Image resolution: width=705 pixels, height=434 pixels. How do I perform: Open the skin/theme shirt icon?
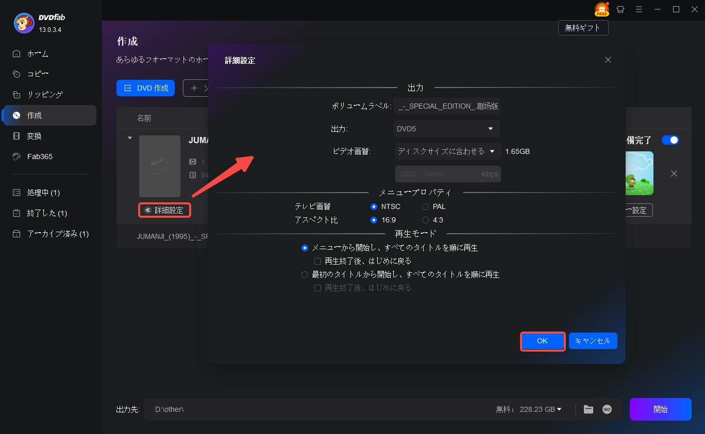click(620, 10)
